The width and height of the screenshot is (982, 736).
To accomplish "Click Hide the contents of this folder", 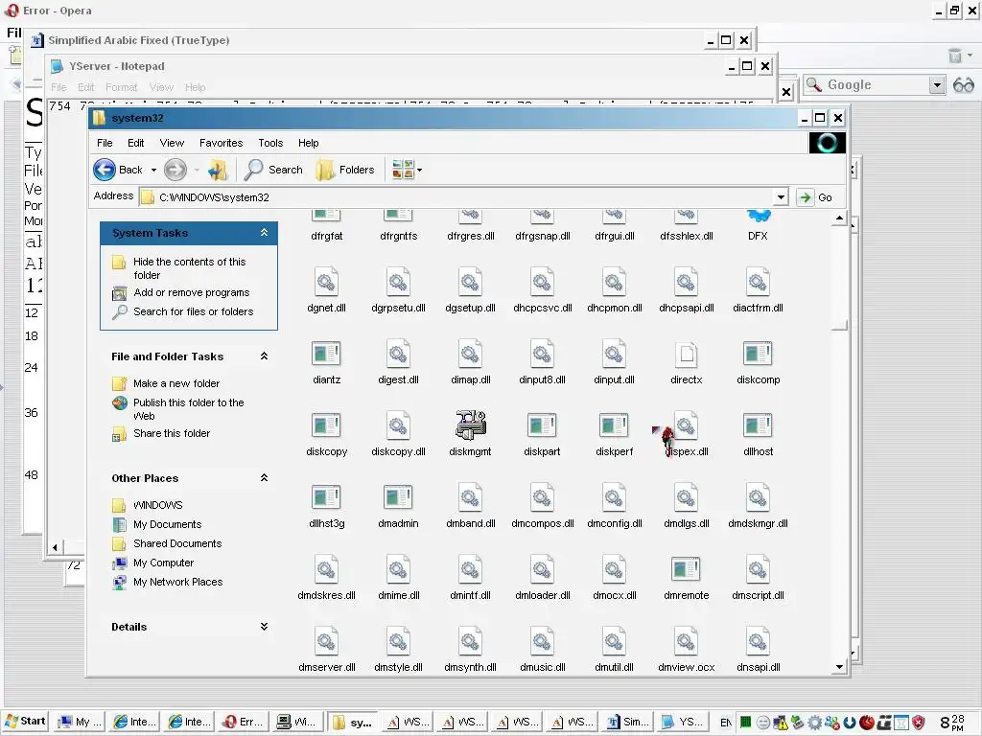I will 189,268.
